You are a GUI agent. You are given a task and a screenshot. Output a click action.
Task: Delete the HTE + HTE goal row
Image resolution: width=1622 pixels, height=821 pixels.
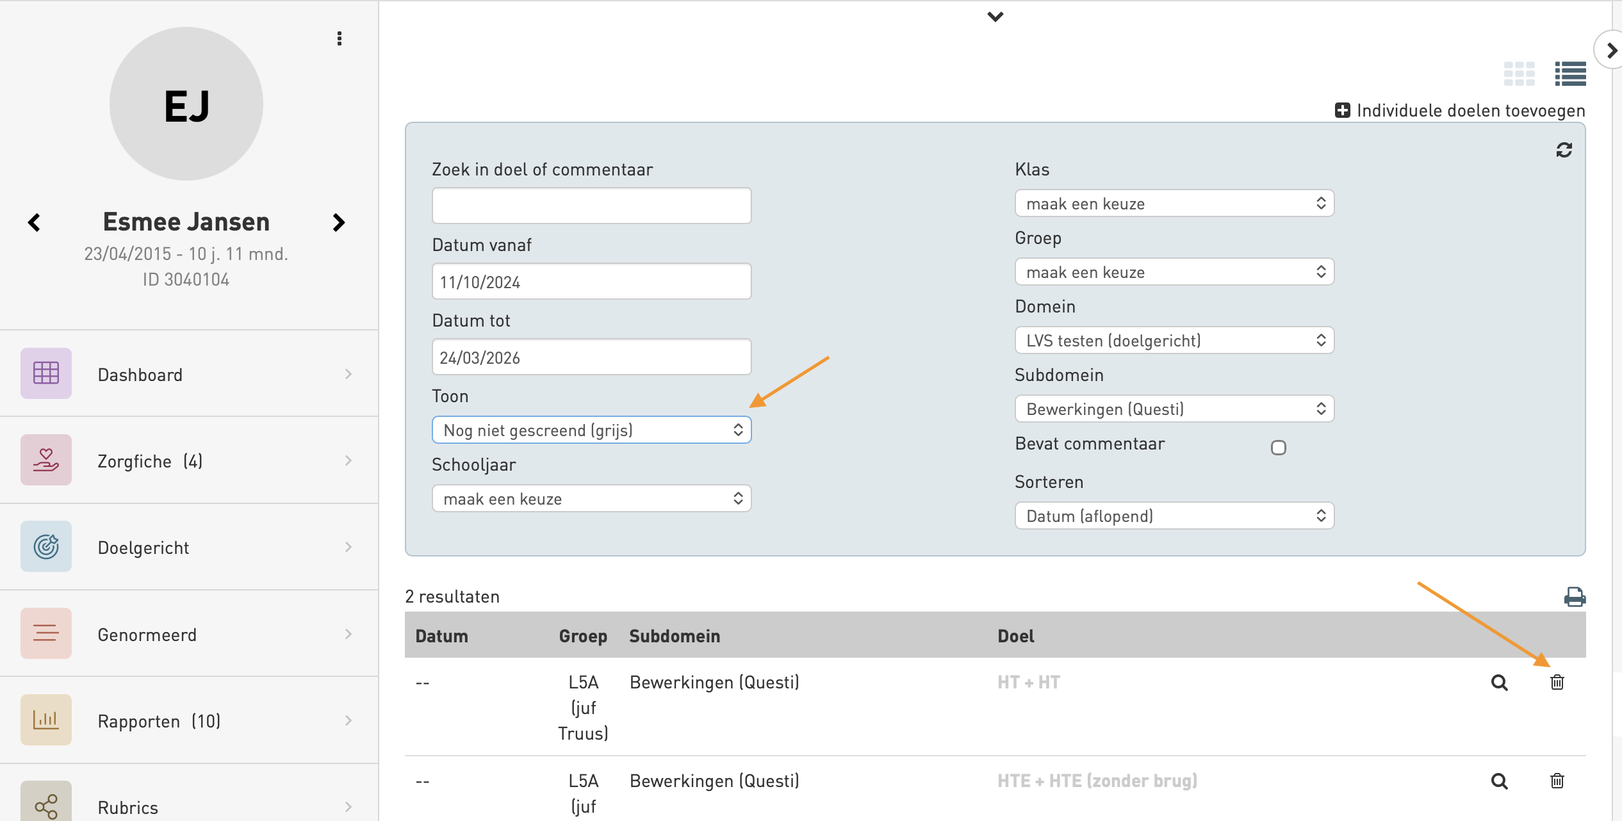(x=1557, y=781)
